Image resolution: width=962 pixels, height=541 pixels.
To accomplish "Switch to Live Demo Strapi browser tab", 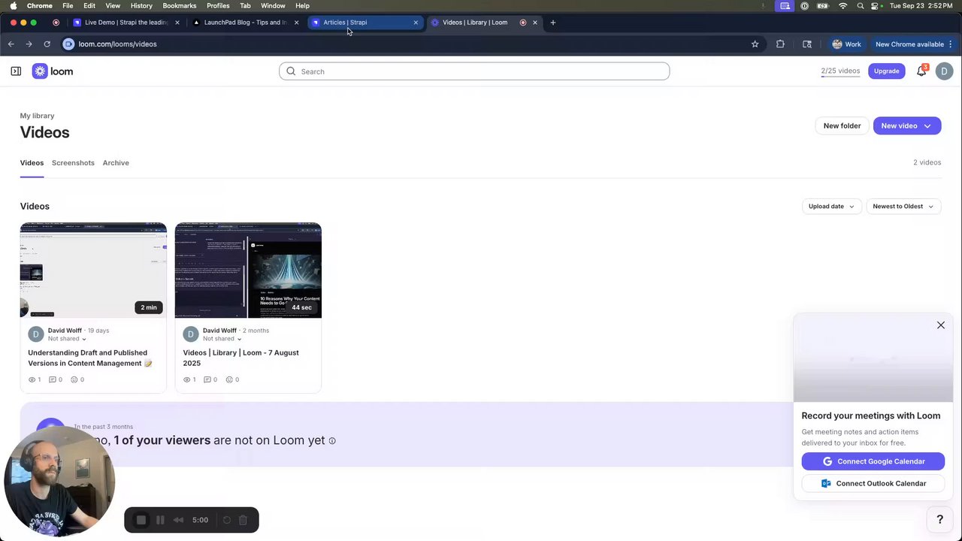I will (126, 23).
